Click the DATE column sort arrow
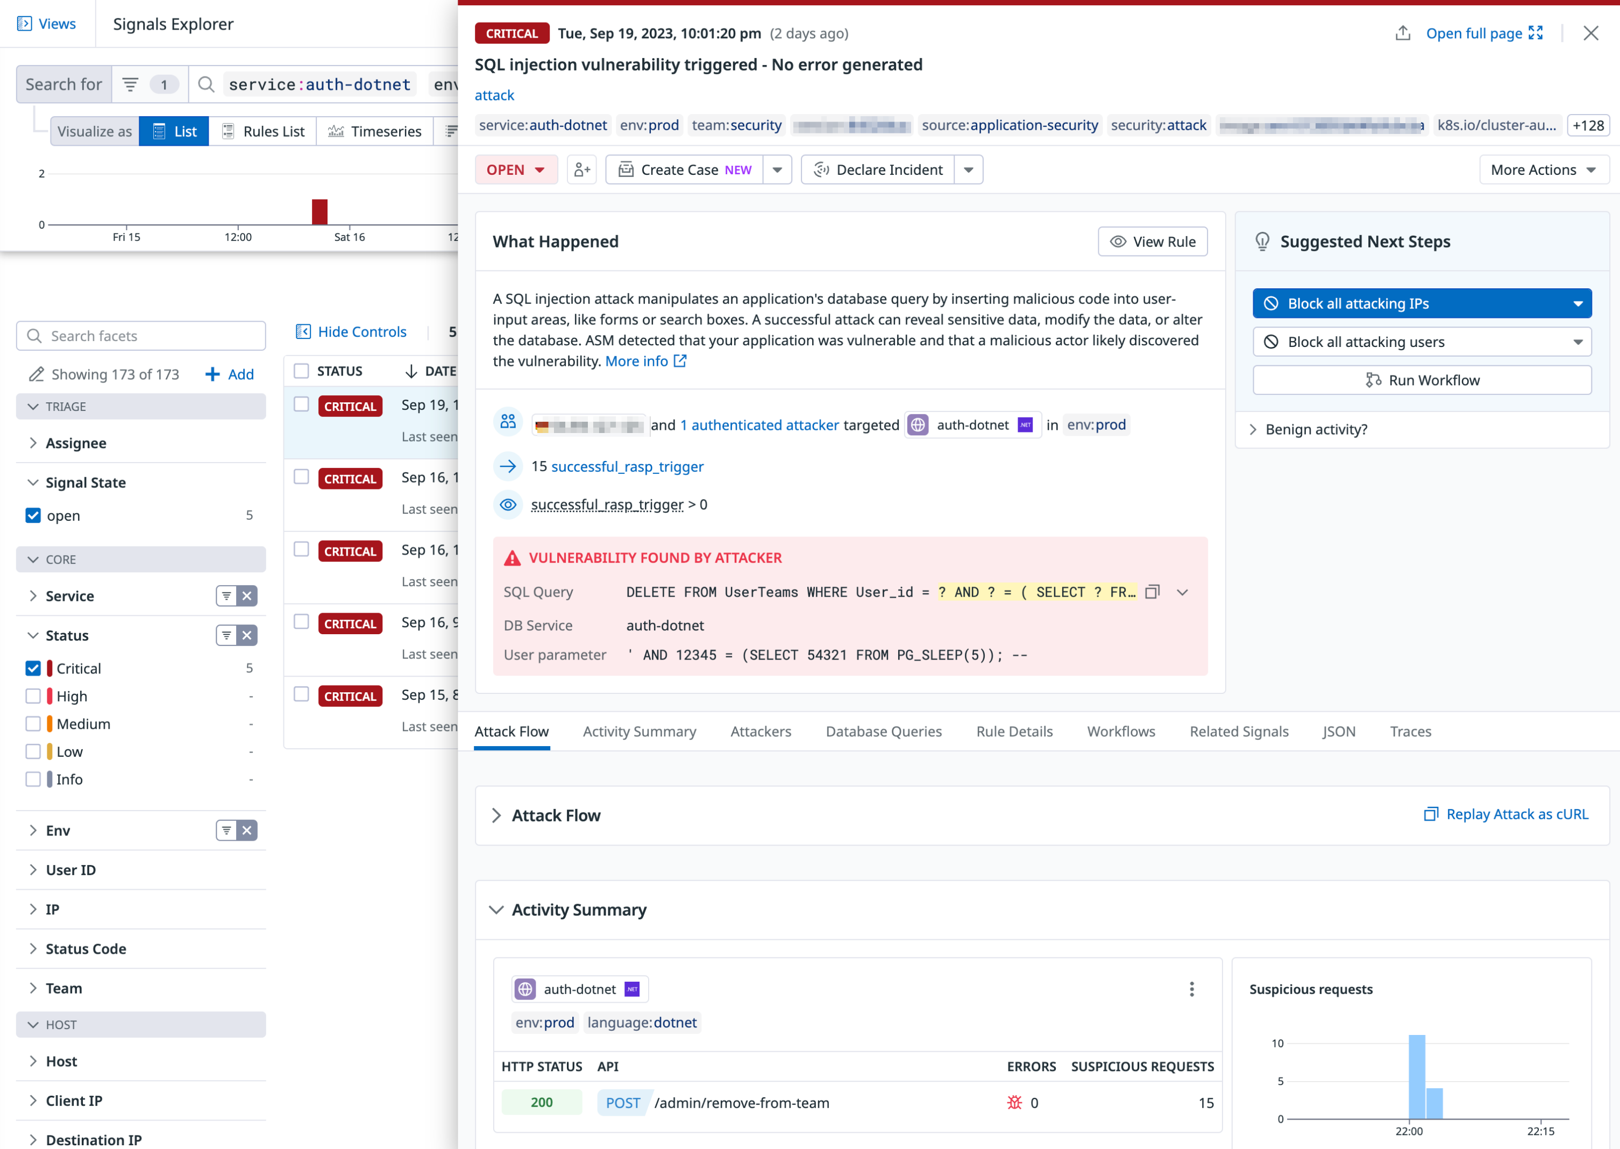Viewport: 1620px width, 1149px height. (x=411, y=372)
